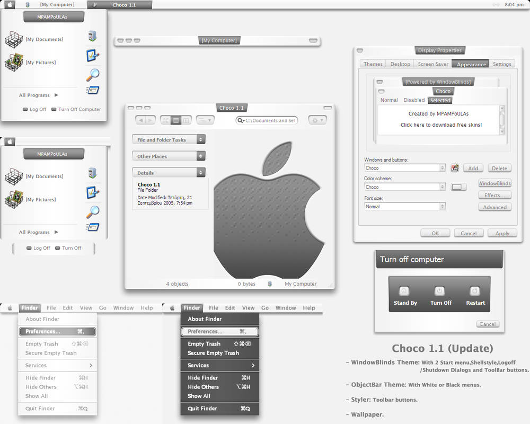The height and width of the screenshot is (424, 530).
Task: Select the Disabled button state in the preview
Action: [414, 100]
